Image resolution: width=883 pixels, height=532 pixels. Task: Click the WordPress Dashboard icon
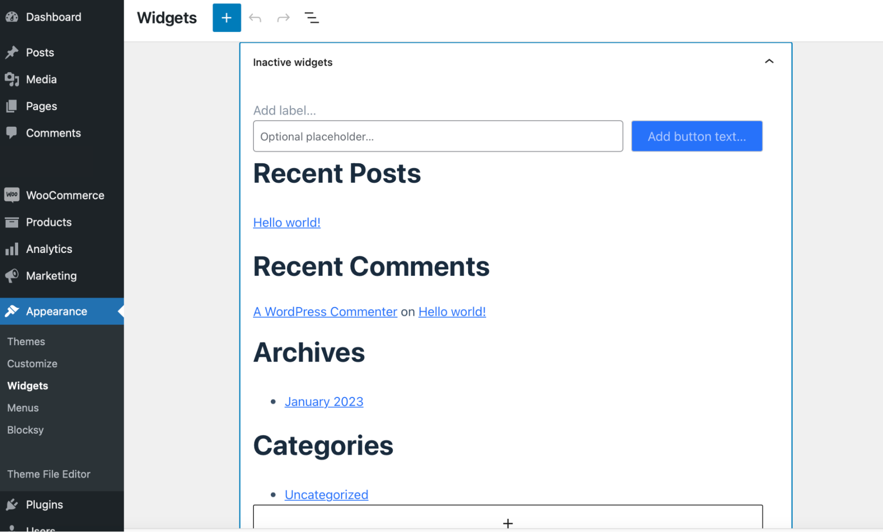tap(13, 16)
